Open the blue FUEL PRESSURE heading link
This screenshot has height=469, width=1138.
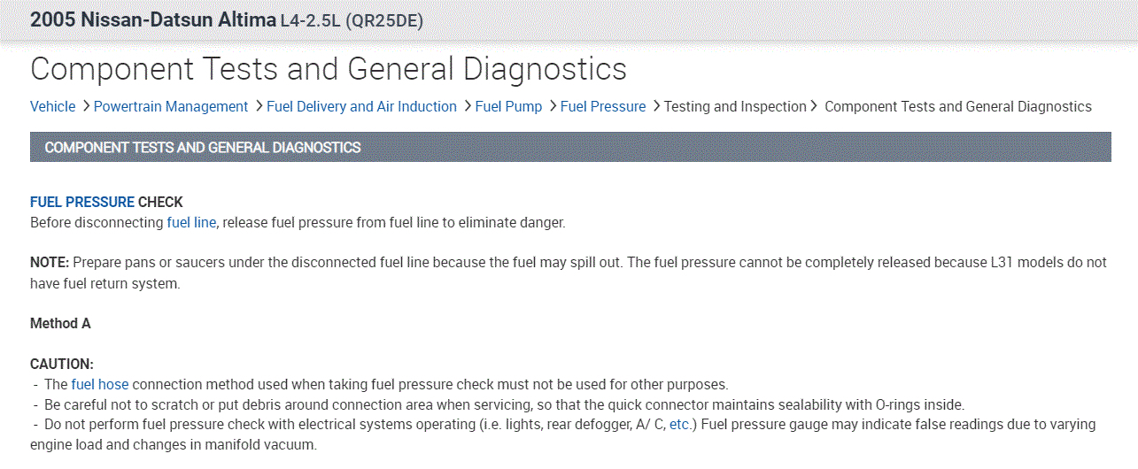82,203
